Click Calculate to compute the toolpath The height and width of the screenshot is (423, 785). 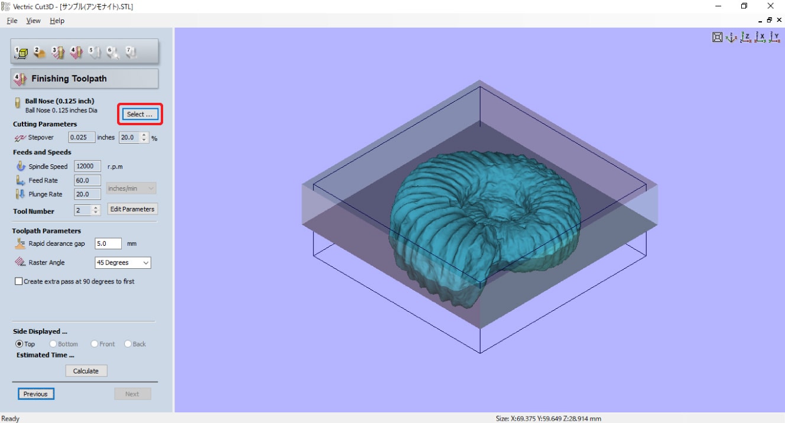pos(86,371)
